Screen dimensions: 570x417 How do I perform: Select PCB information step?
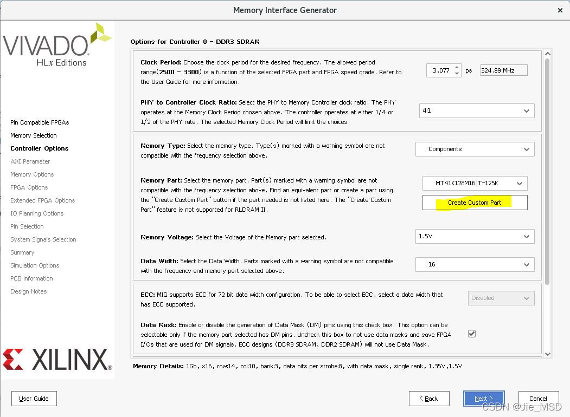tap(31, 278)
